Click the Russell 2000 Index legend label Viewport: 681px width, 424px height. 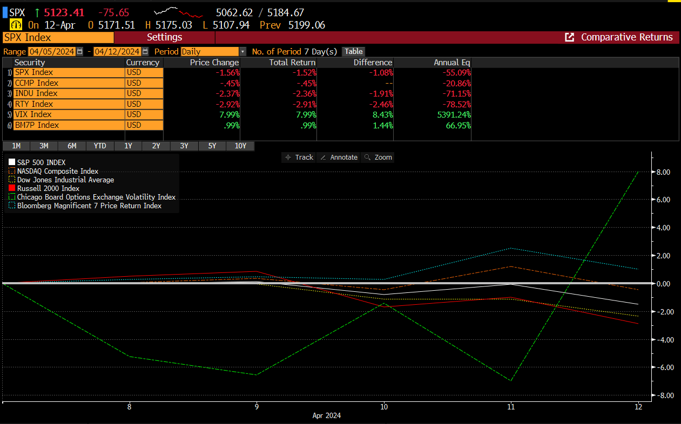[48, 188]
